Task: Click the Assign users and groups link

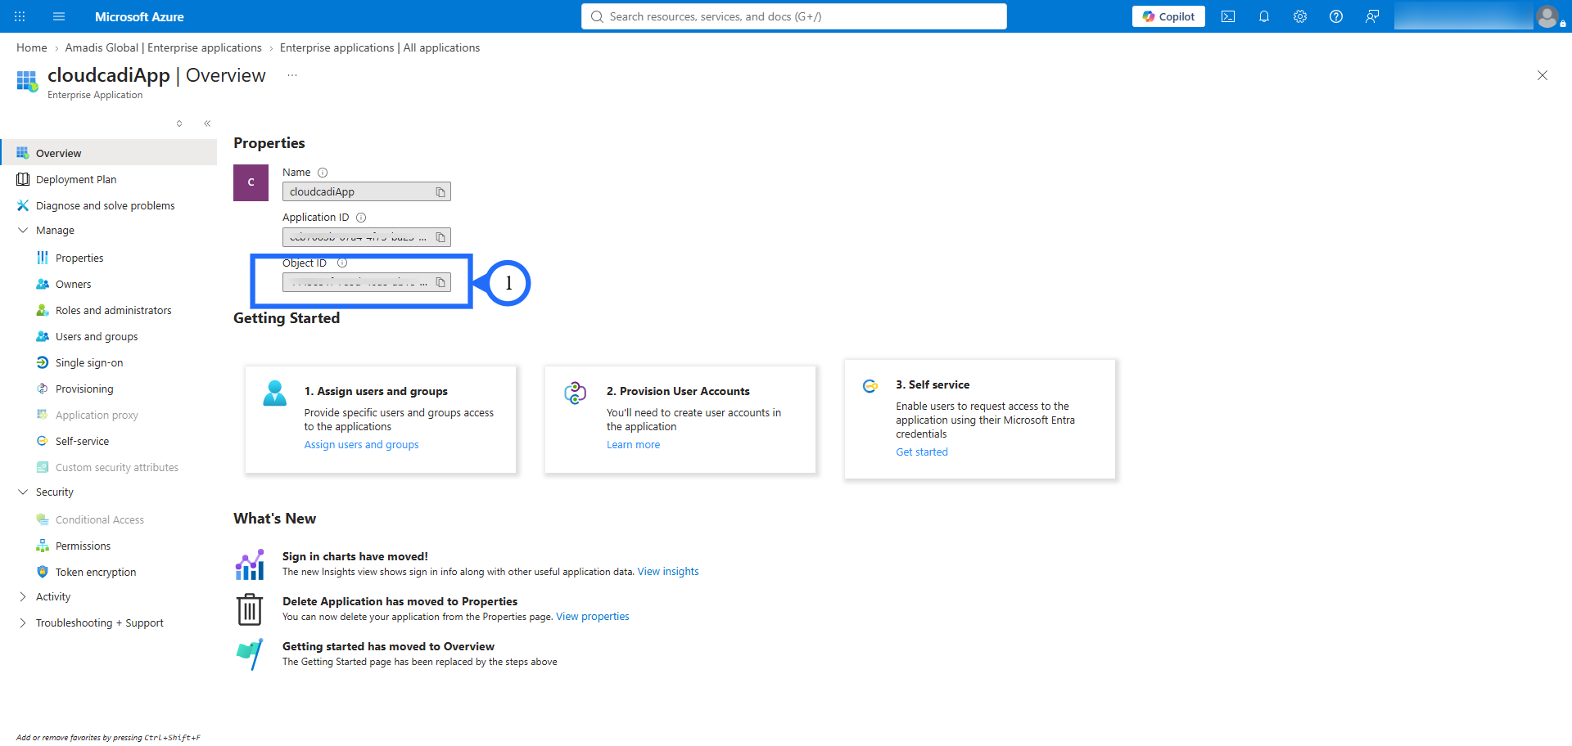Action: pos(361,445)
